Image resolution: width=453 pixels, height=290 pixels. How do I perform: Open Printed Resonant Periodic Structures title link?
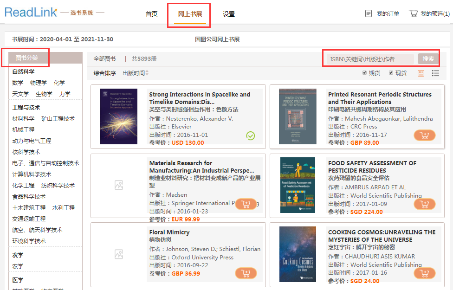[380, 98]
